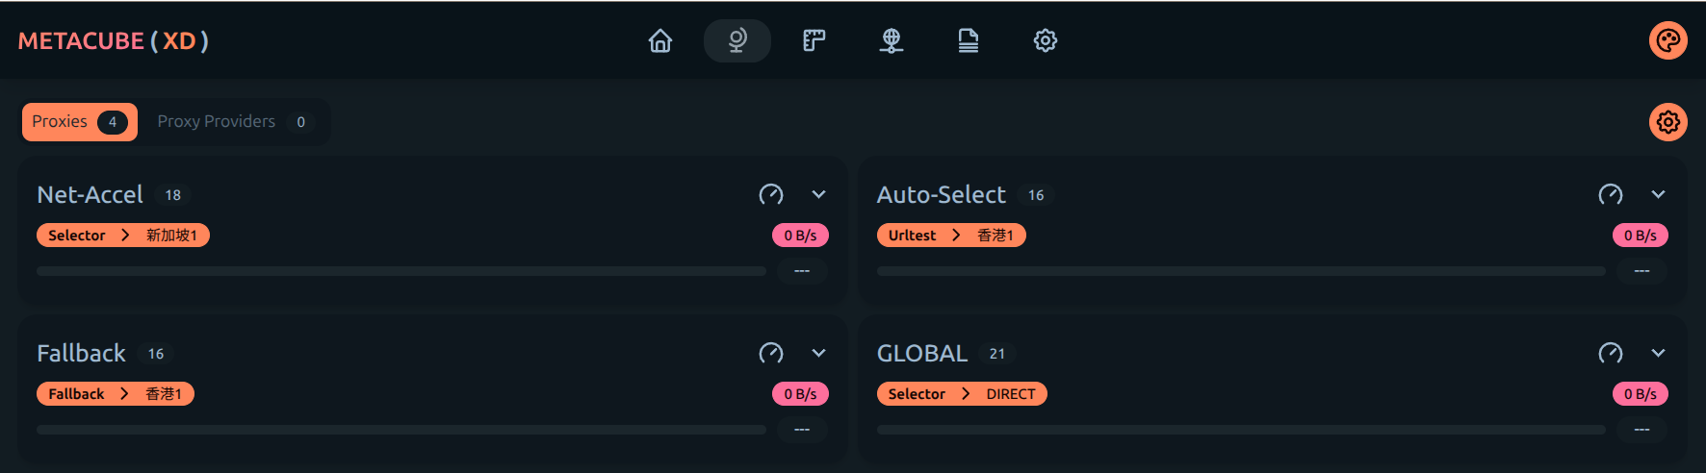Screen dimensions: 1706x473
Task: Open the Proxies globe icon page
Action: [x=737, y=40]
